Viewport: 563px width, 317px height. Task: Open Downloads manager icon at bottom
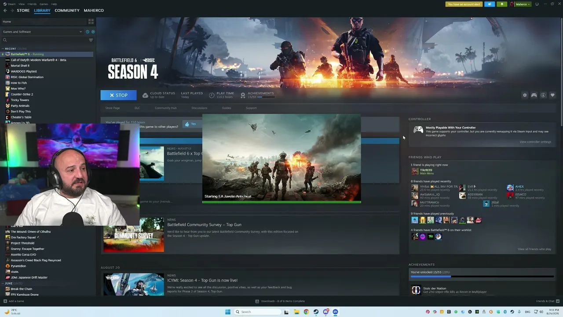(257, 301)
